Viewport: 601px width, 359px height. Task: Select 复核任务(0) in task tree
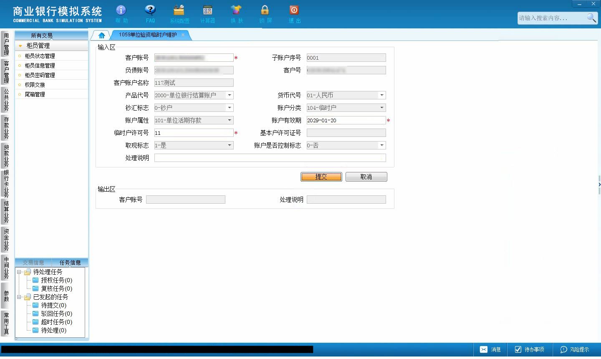[52, 288]
